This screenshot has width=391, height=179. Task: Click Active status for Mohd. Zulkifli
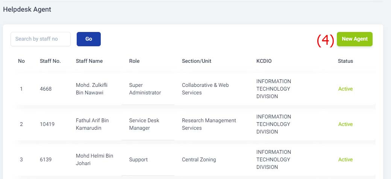tap(346, 89)
